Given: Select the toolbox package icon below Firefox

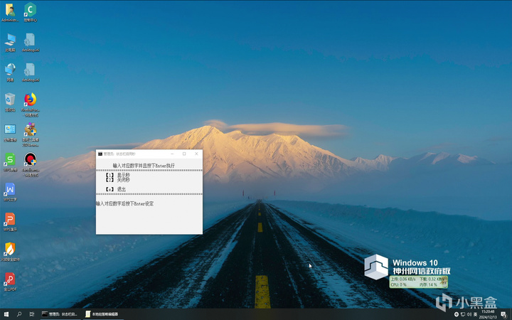Looking at the screenshot, I should pyautogui.click(x=31, y=134).
